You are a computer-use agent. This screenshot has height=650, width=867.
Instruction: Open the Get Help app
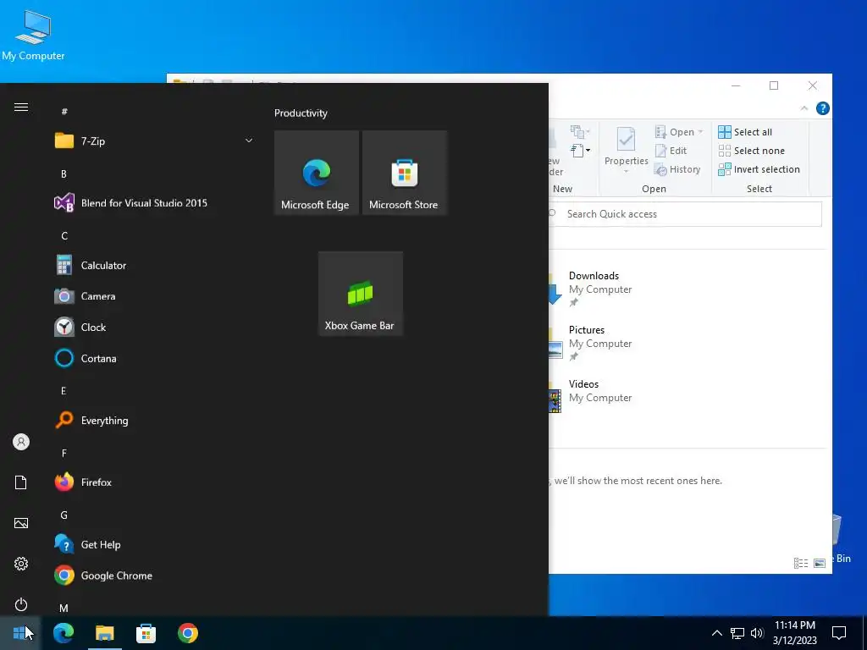pos(154,544)
